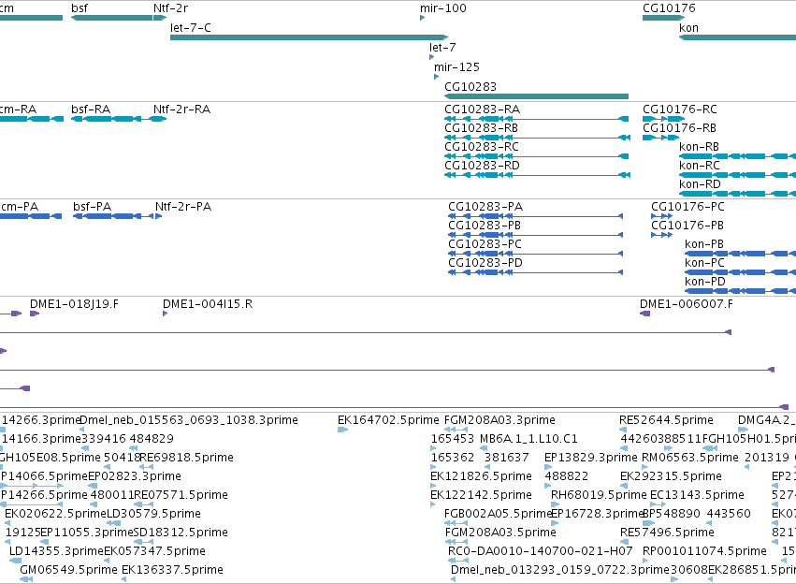
Task: Click the RC0-DA0010-140700-021-H07 EST label
Action: click(x=540, y=551)
